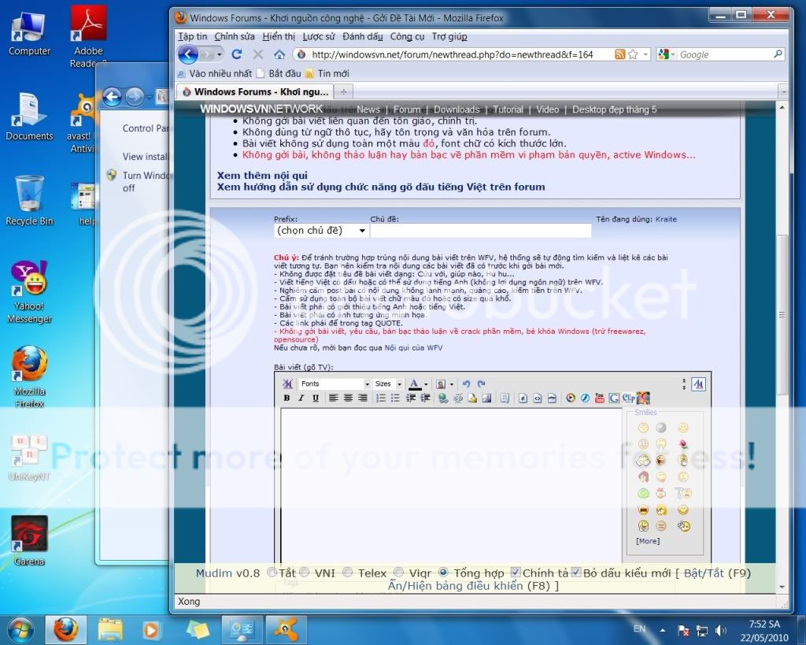Open the Đánh dấu menu
This screenshot has width=806, height=645.
tap(362, 36)
